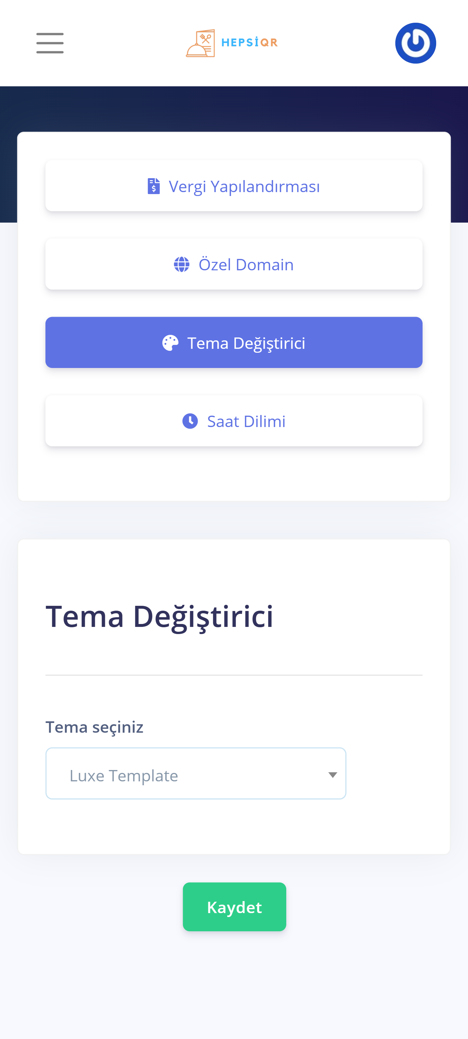Click the Saat Dilimi label text
The height and width of the screenshot is (1039, 468).
click(x=246, y=421)
